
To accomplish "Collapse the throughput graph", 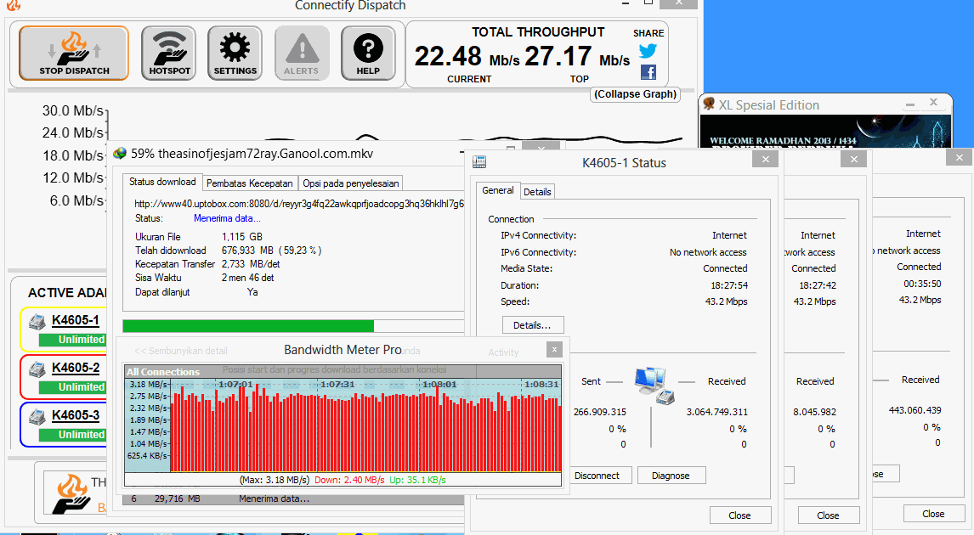I will coord(635,94).
